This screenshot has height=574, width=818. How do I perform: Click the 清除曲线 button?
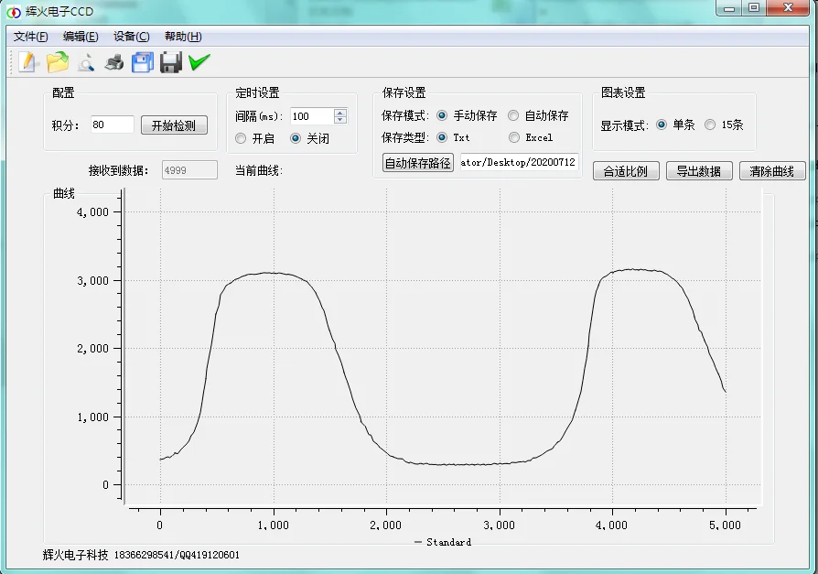click(772, 171)
